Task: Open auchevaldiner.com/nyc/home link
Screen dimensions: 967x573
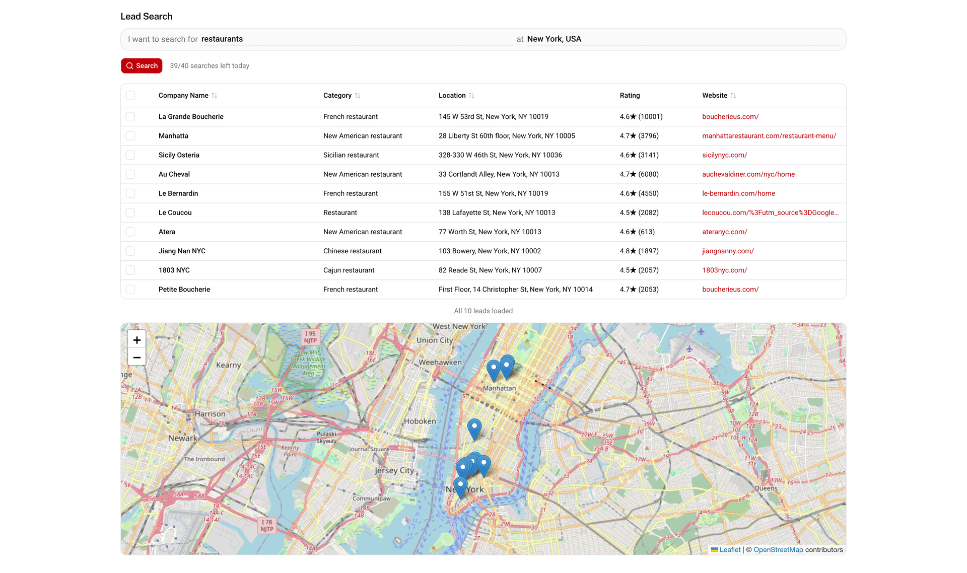Action: point(748,174)
